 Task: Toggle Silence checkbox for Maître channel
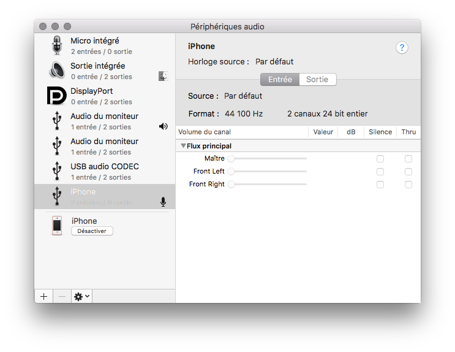380,159
